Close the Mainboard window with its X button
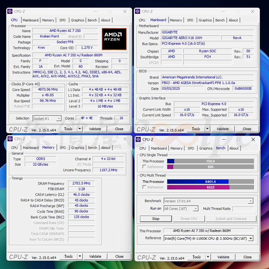Viewport: 269px width, 269px height. [x=253, y=11]
